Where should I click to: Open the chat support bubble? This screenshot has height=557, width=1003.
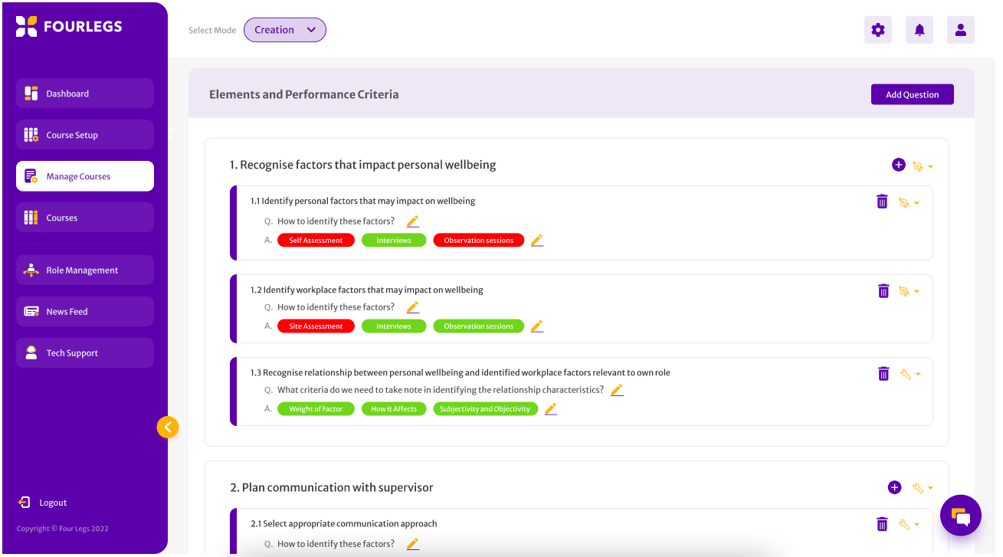[960, 516]
